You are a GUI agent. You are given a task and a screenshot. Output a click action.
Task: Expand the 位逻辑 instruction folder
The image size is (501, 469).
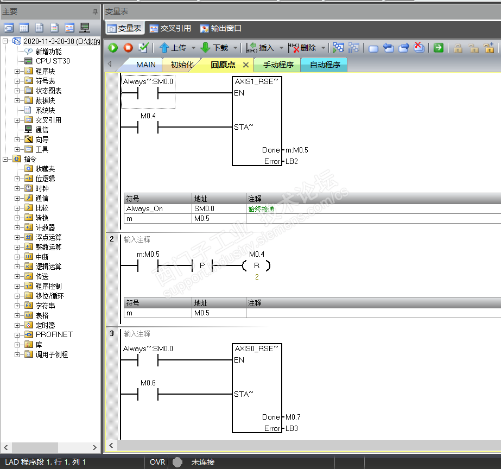17,179
